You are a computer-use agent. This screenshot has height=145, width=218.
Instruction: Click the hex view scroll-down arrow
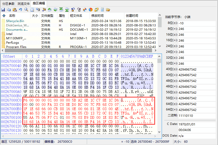[x=159, y=132]
